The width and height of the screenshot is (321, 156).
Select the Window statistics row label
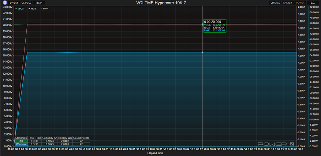(21, 144)
